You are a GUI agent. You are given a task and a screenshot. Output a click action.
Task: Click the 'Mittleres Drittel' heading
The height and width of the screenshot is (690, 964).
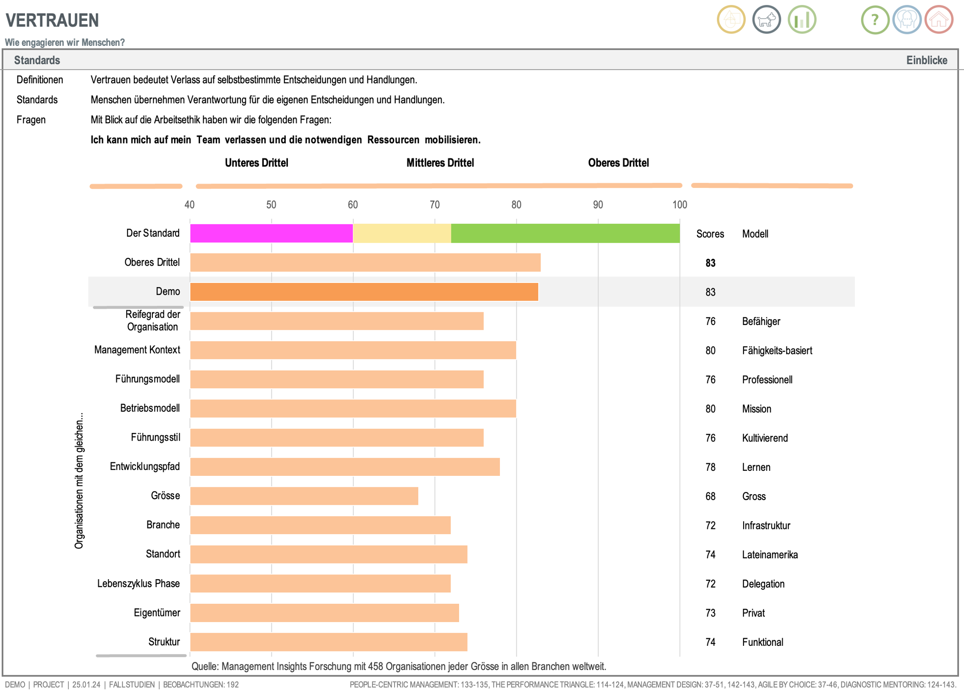(x=440, y=163)
